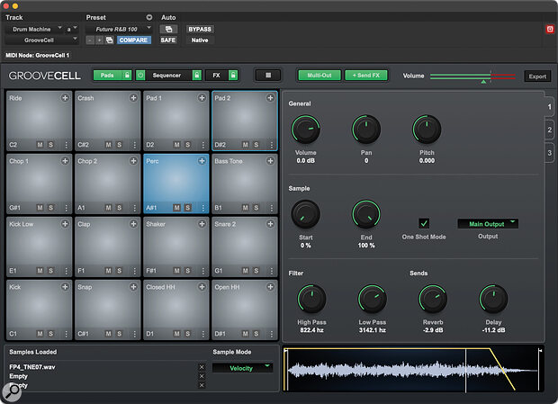The width and height of the screenshot is (558, 404).
Task: Mute the Ride pad
Action: [x=40, y=145]
